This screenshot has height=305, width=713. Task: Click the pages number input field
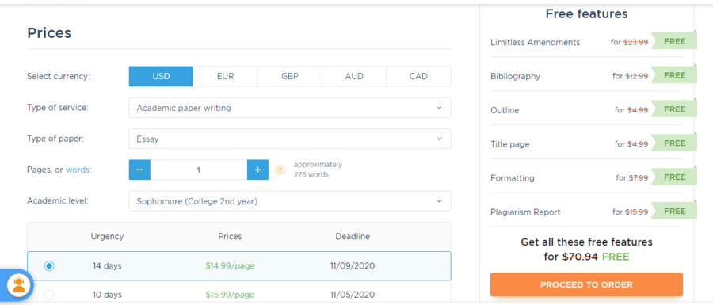[x=199, y=170]
